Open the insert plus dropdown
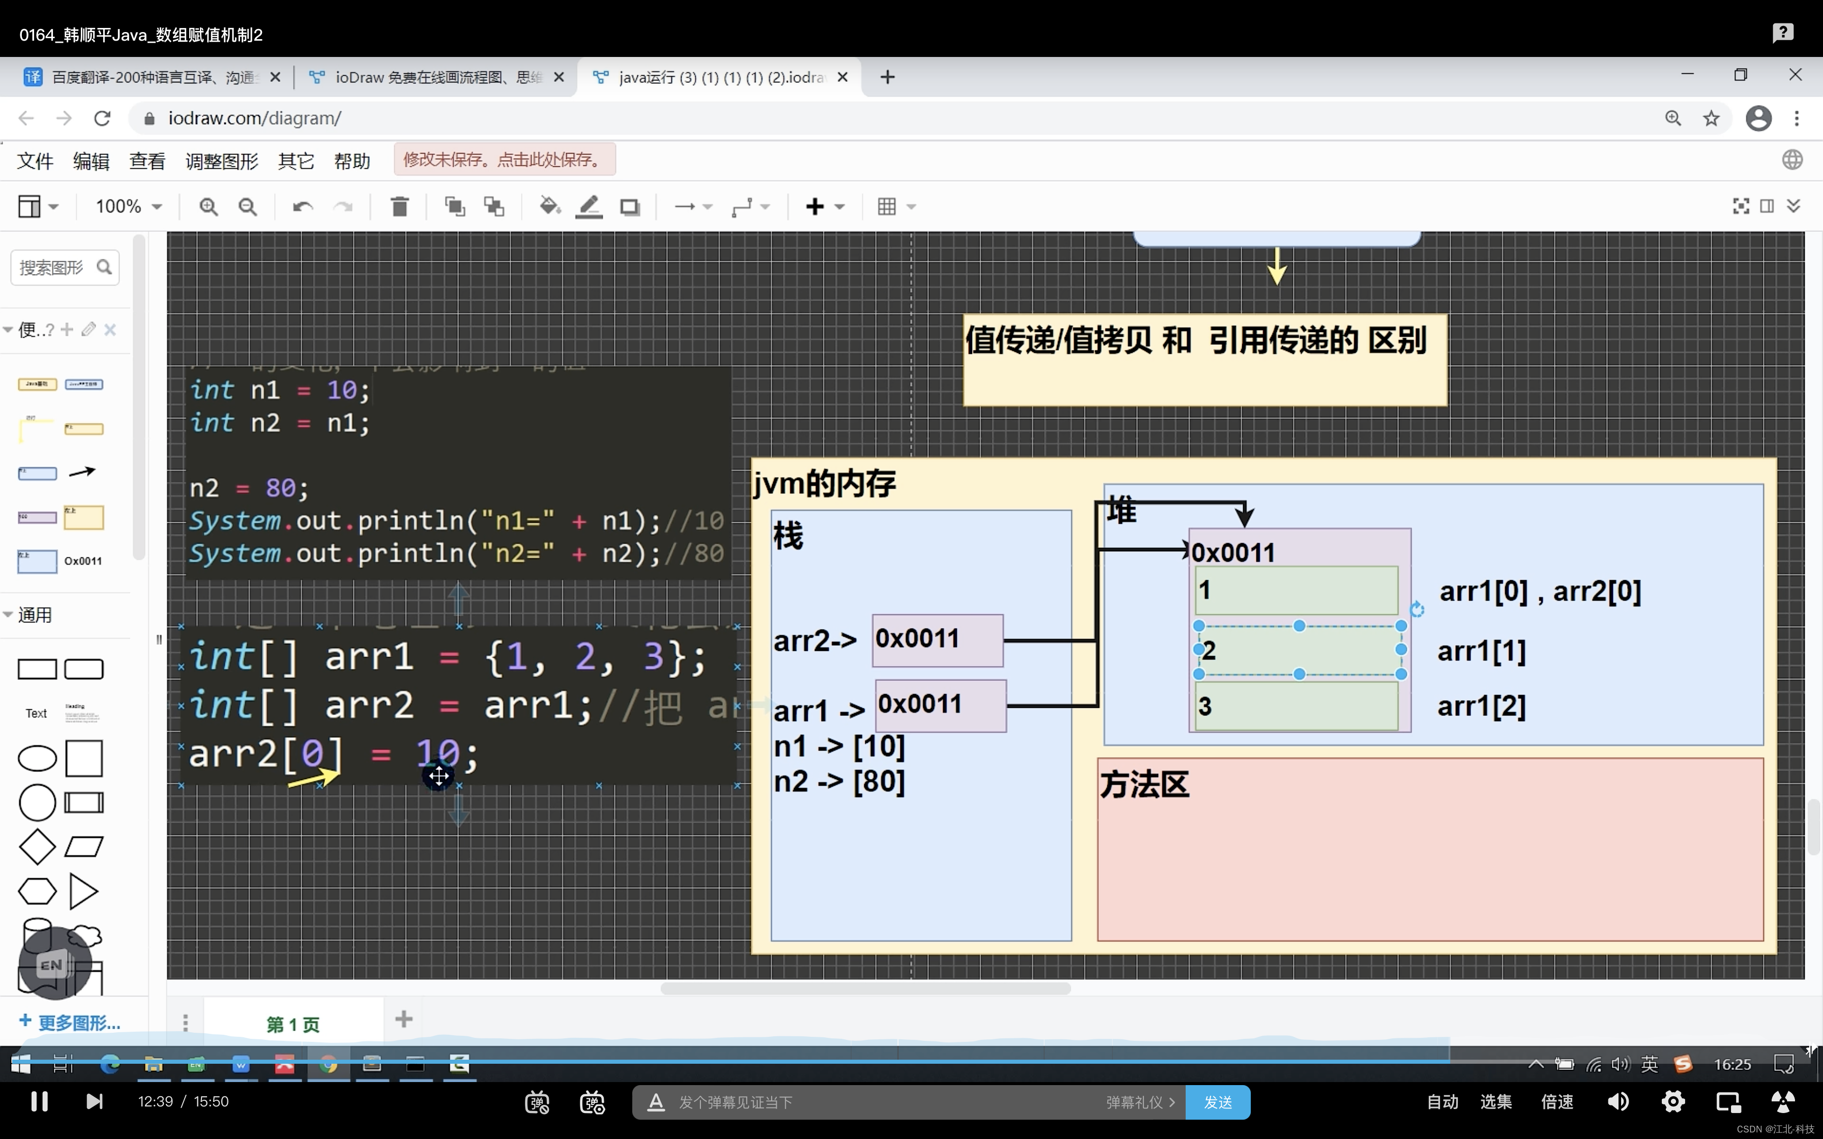 click(x=826, y=206)
